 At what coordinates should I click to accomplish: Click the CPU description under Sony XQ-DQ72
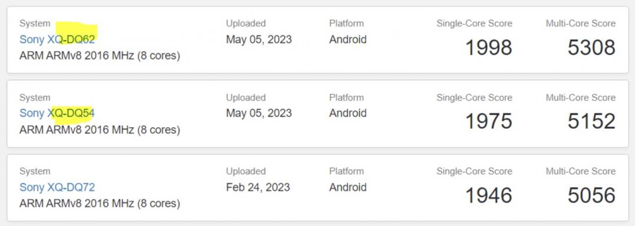[100, 204]
